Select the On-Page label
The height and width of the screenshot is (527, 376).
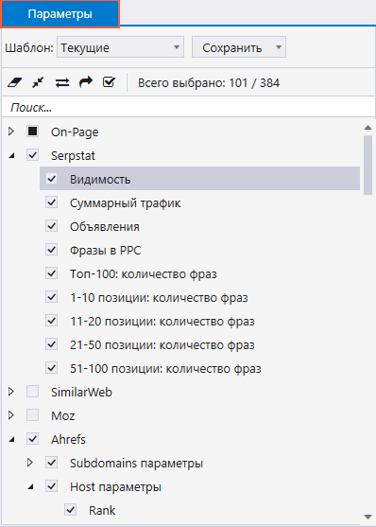pyautogui.click(x=75, y=132)
